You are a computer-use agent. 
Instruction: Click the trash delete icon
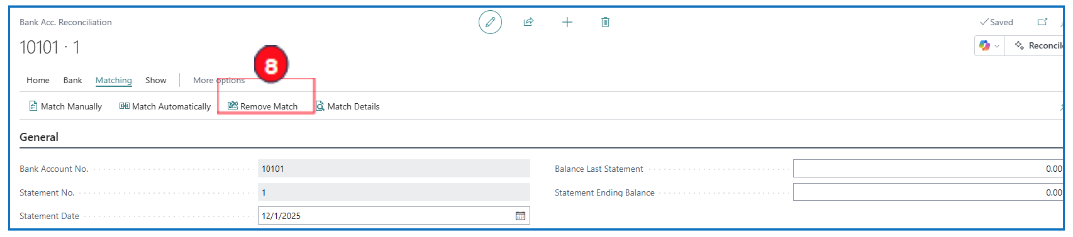tap(605, 22)
